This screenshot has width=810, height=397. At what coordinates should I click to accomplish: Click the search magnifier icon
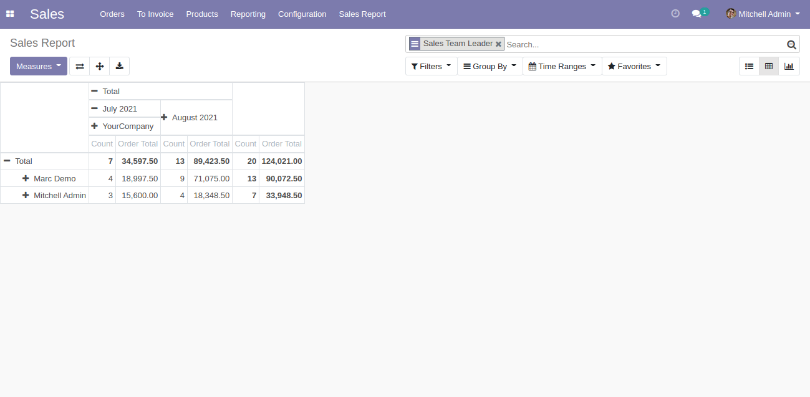tap(791, 44)
